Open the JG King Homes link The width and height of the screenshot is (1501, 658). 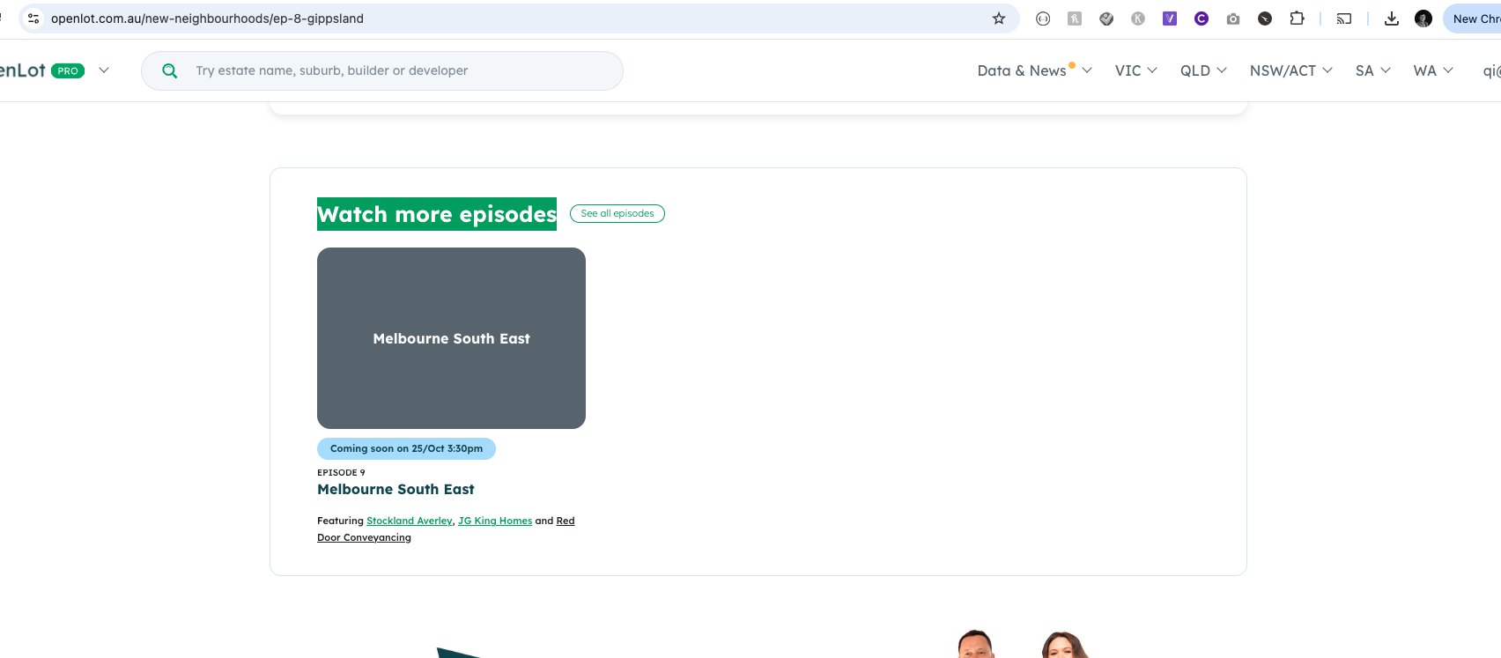(x=495, y=521)
